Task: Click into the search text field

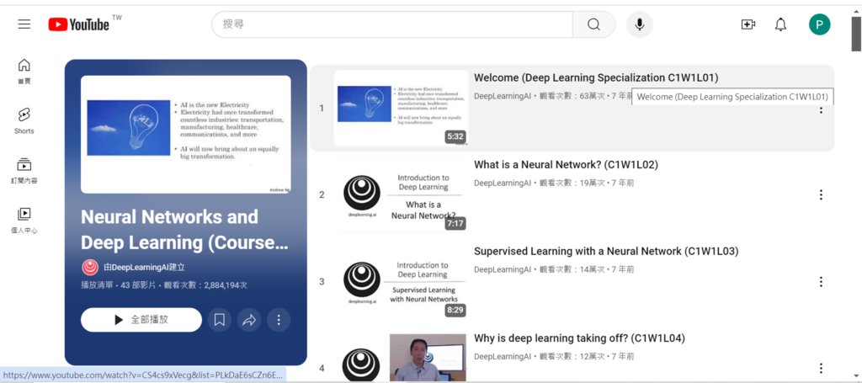Action: click(391, 24)
